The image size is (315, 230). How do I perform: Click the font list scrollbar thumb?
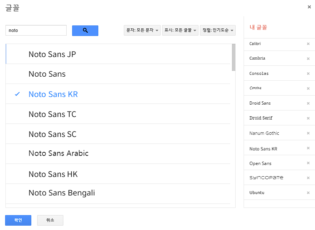233,57
